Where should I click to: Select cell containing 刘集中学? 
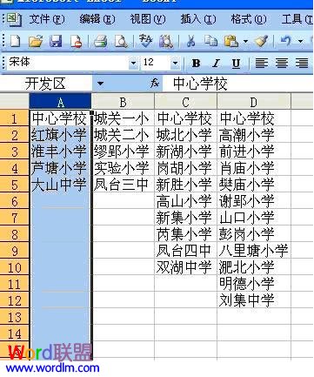254,300
